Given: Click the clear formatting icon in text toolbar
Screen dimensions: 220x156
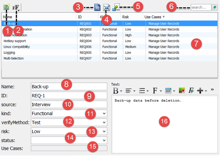Looking at the screenshot, I should click(191, 91).
